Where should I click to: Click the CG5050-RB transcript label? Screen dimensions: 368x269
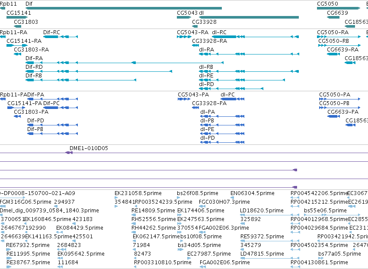[333, 41]
